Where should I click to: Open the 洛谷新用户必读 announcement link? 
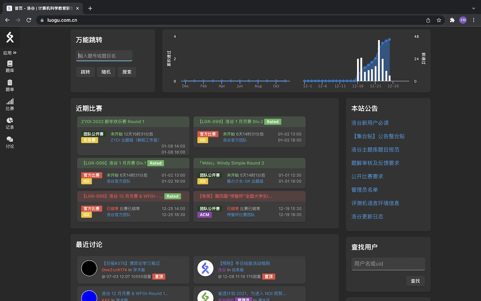[x=370, y=123]
